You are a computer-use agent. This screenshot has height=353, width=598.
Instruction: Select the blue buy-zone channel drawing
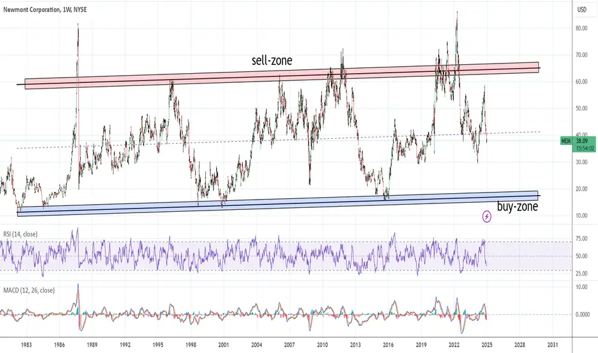point(278,203)
